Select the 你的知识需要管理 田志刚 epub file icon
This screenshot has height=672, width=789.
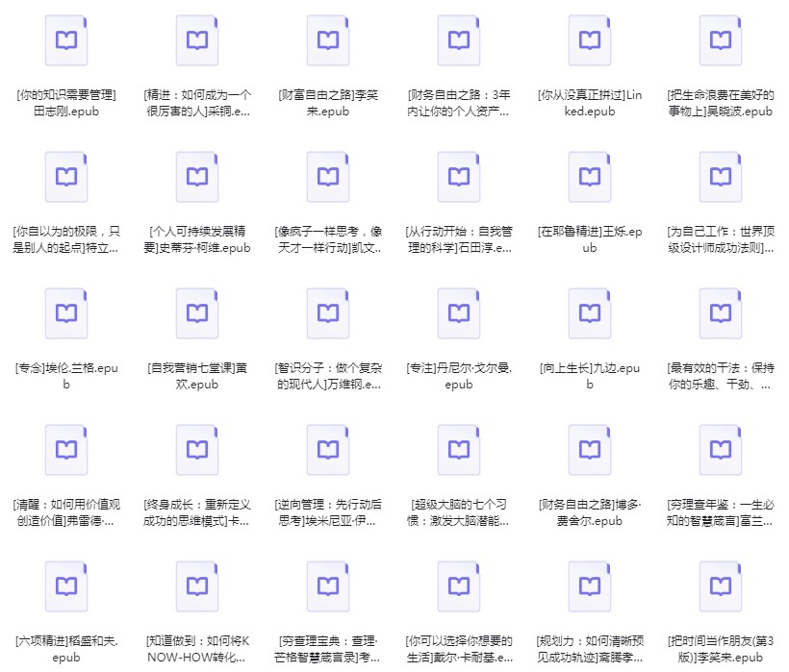(x=66, y=40)
